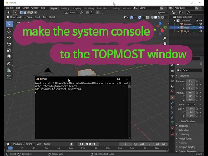Open the Render properties tab icon
The image size is (208, 156).
pos(172,71)
